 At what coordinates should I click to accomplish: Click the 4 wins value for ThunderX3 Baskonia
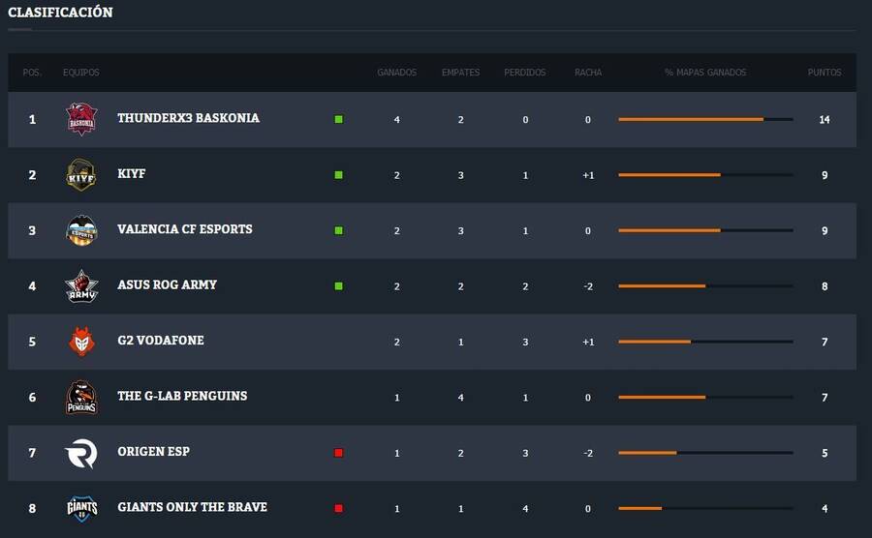pyautogui.click(x=397, y=119)
